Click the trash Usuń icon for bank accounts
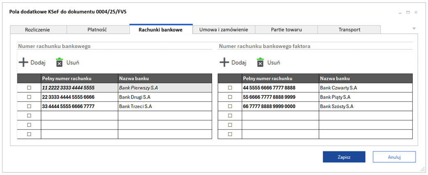The image size is (428, 175). coord(60,62)
